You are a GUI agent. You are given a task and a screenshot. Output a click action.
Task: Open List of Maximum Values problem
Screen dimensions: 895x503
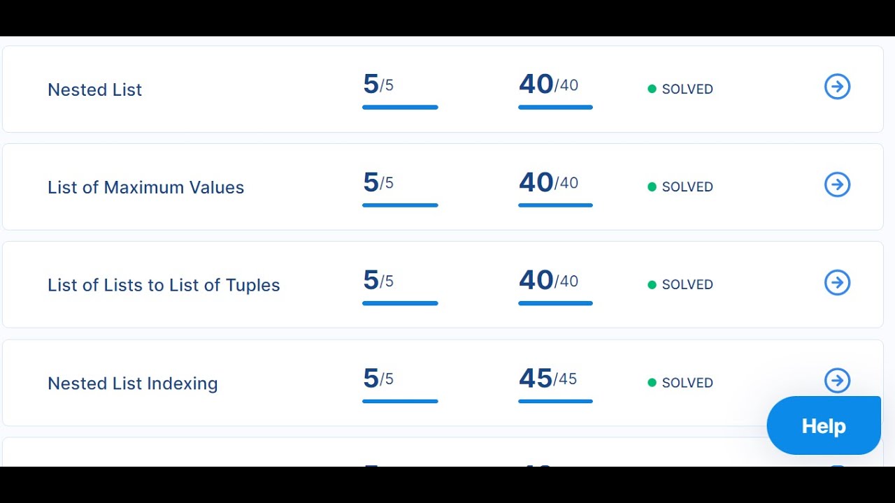click(x=145, y=187)
